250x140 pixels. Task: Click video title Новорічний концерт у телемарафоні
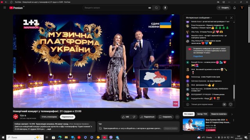point(47,111)
